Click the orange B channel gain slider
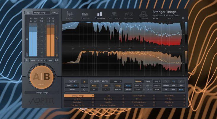The width and height of the screenshot is (217, 119). 57,38
